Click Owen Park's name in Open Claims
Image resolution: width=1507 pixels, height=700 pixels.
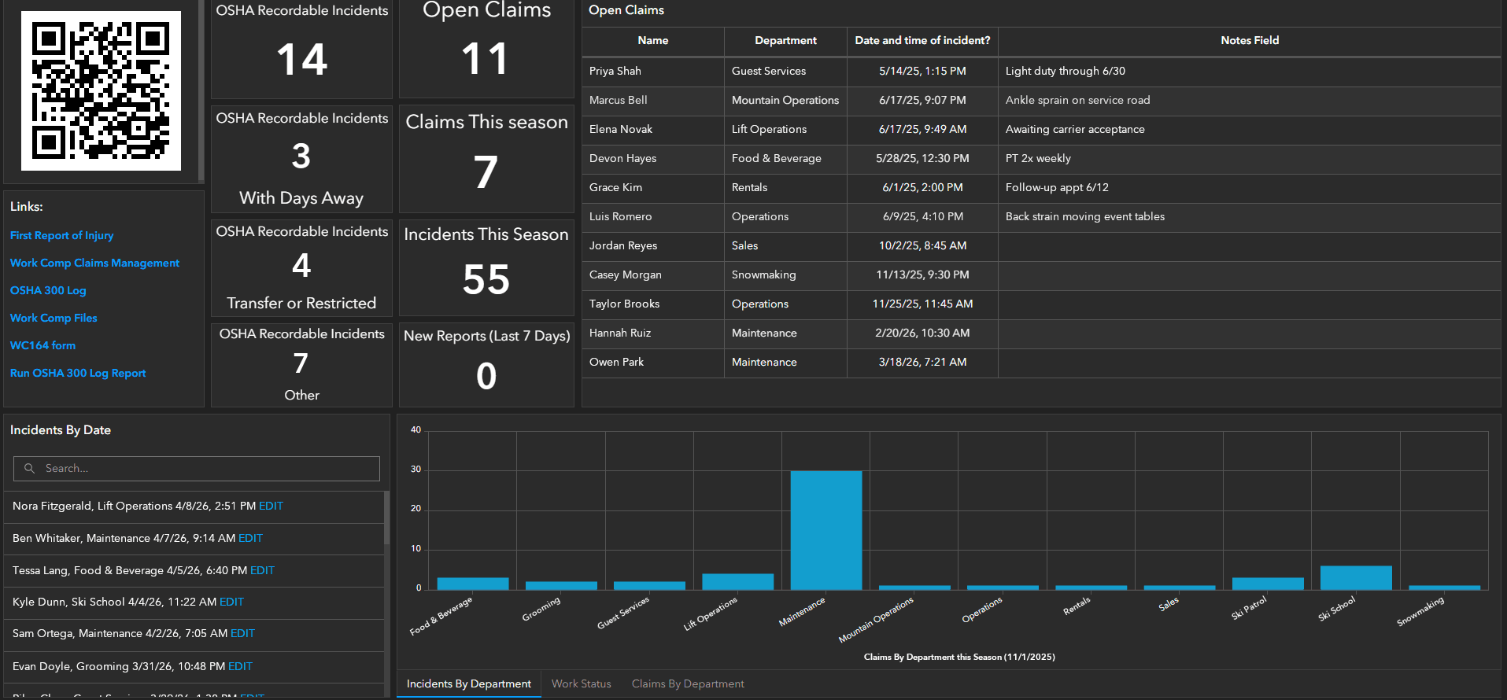(x=616, y=362)
